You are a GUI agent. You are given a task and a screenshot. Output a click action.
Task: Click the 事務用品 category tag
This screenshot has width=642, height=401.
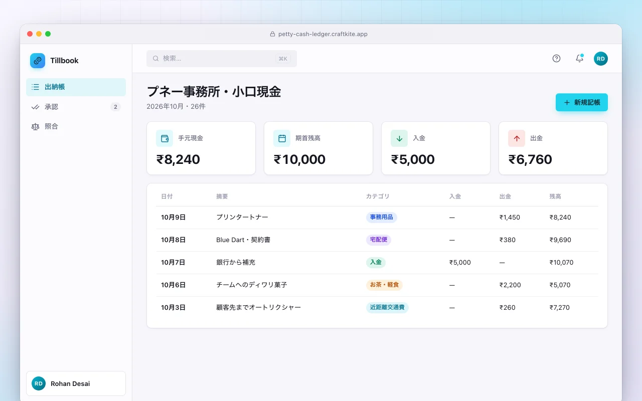tap(382, 218)
